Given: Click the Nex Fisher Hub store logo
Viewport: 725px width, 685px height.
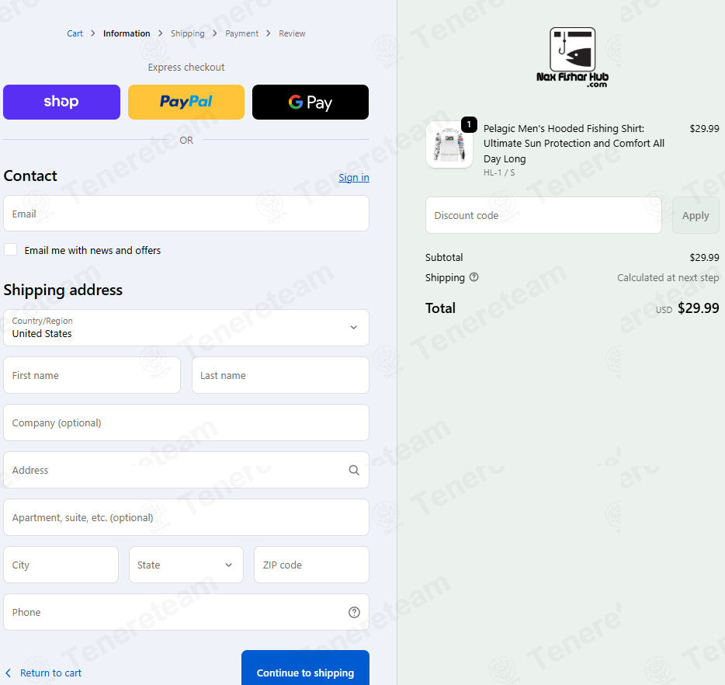Looking at the screenshot, I should [x=572, y=57].
